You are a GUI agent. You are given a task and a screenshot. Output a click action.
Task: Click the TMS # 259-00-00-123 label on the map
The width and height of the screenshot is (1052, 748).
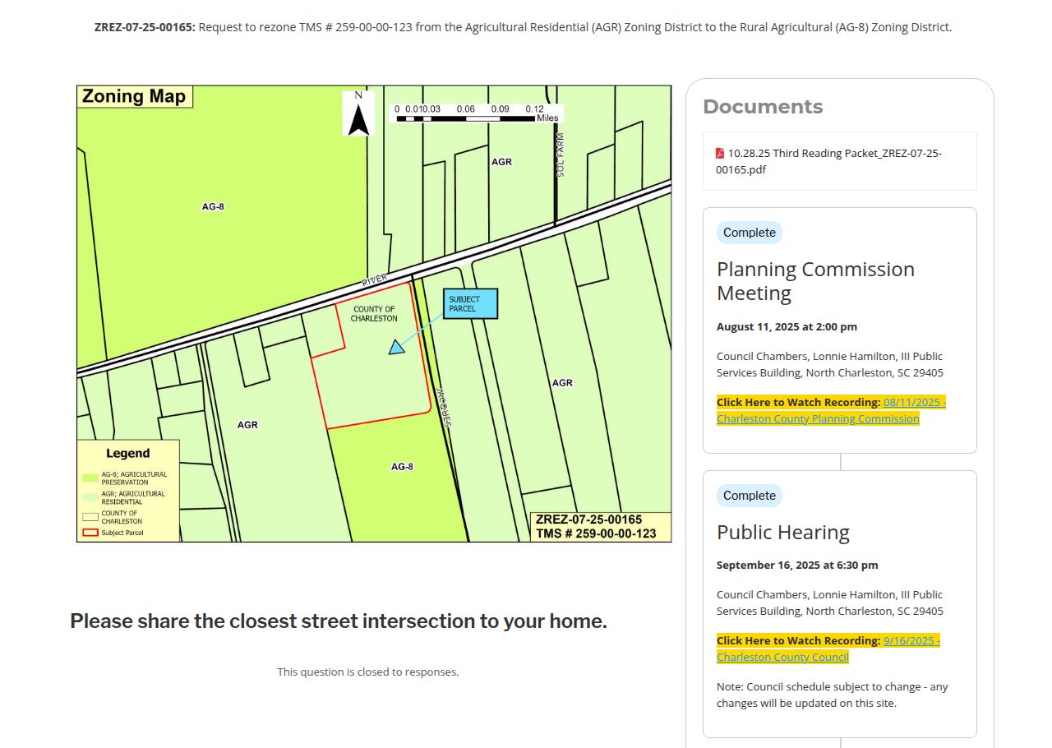596,533
